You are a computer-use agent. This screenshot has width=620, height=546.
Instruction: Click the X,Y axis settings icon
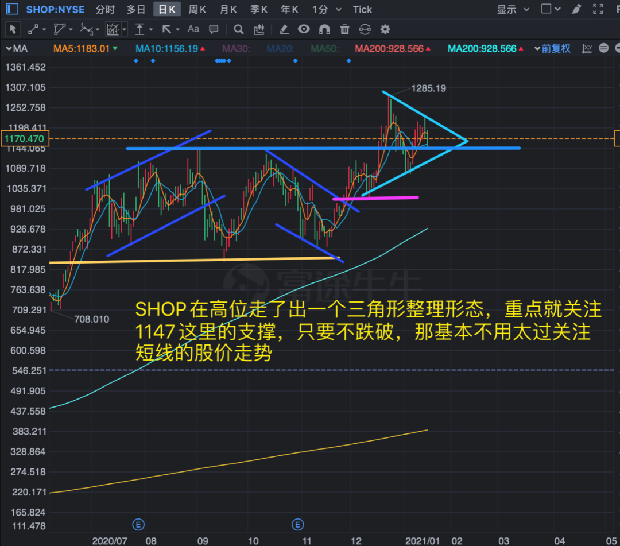coord(587,49)
